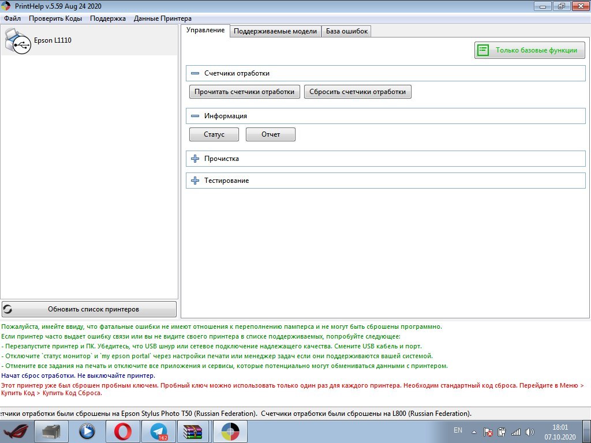The image size is (591, 443).
Task: Restore down the PrintHelp window
Action: [562, 6]
